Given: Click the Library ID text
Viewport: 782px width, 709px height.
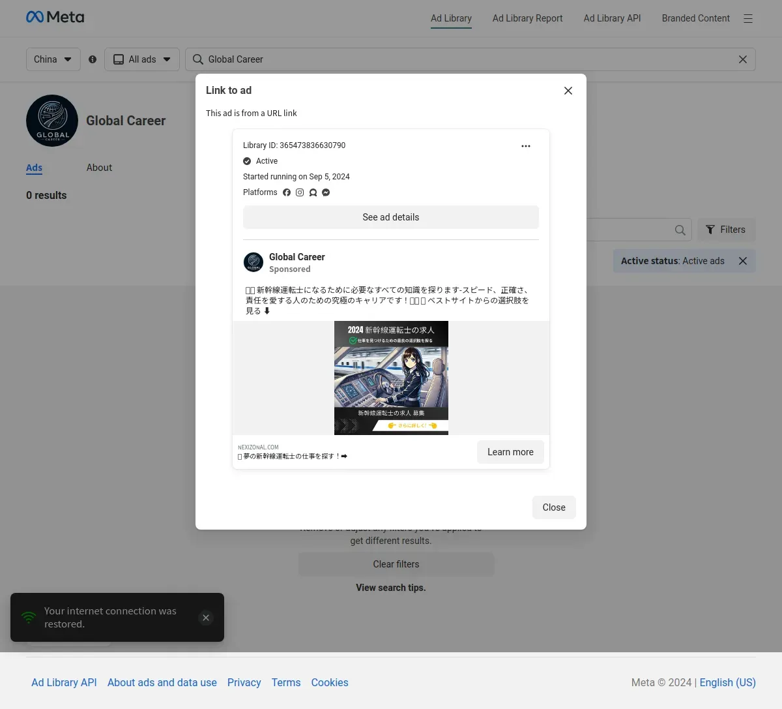Looking at the screenshot, I should 295,145.
